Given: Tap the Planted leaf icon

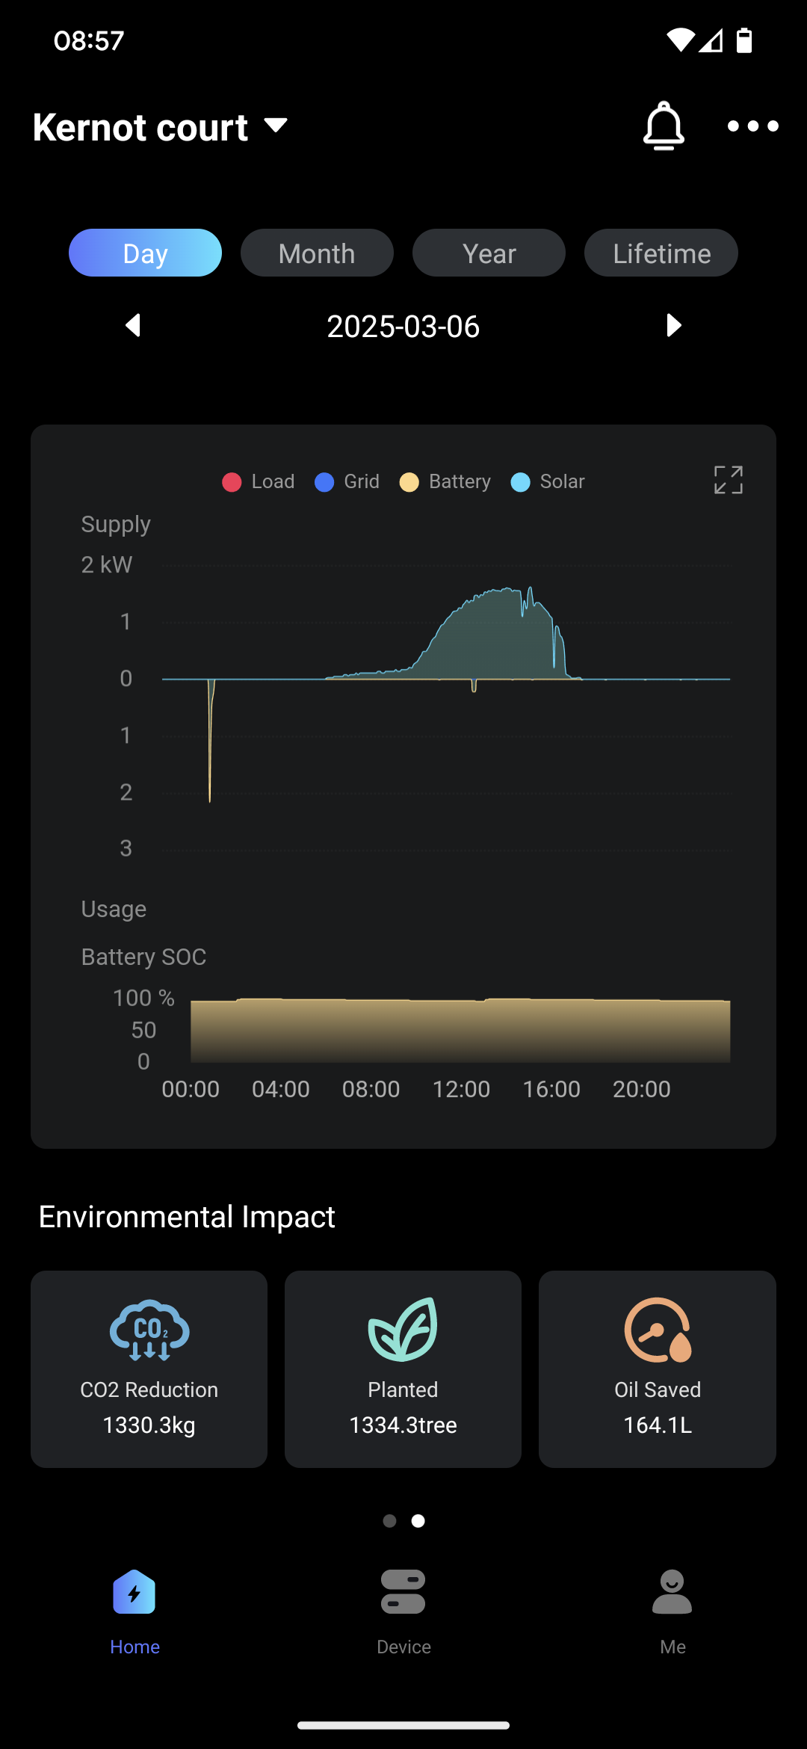Looking at the screenshot, I should point(403,1330).
